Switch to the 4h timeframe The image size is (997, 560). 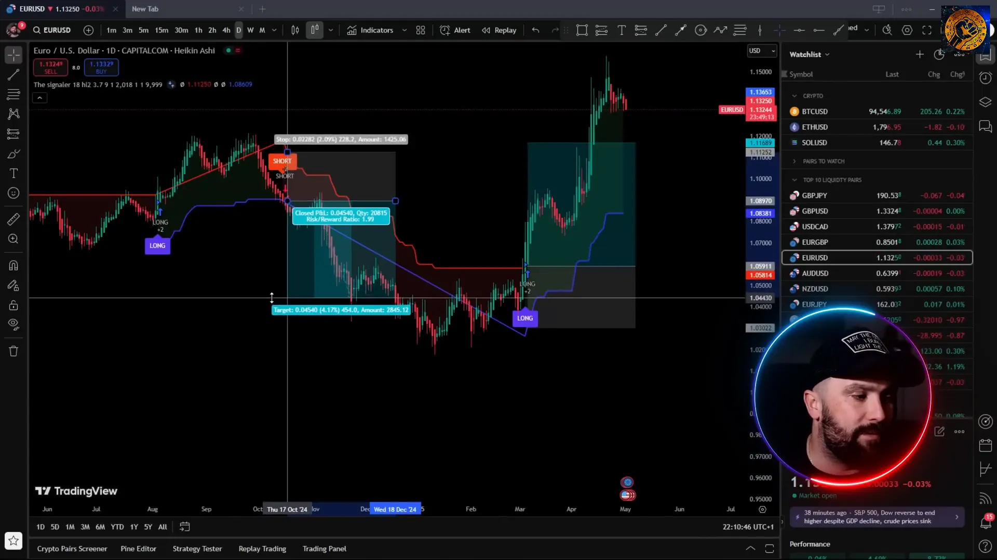tap(226, 30)
